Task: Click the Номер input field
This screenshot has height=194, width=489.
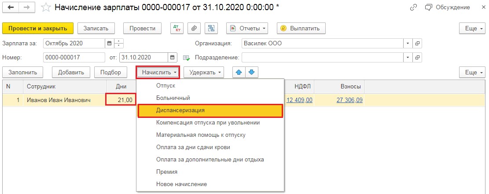Action: [74, 57]
